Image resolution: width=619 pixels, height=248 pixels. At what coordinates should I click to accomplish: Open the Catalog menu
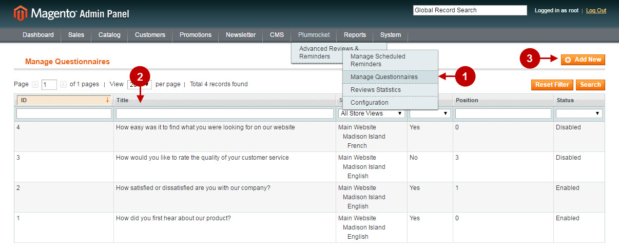[x=109, y=35]
